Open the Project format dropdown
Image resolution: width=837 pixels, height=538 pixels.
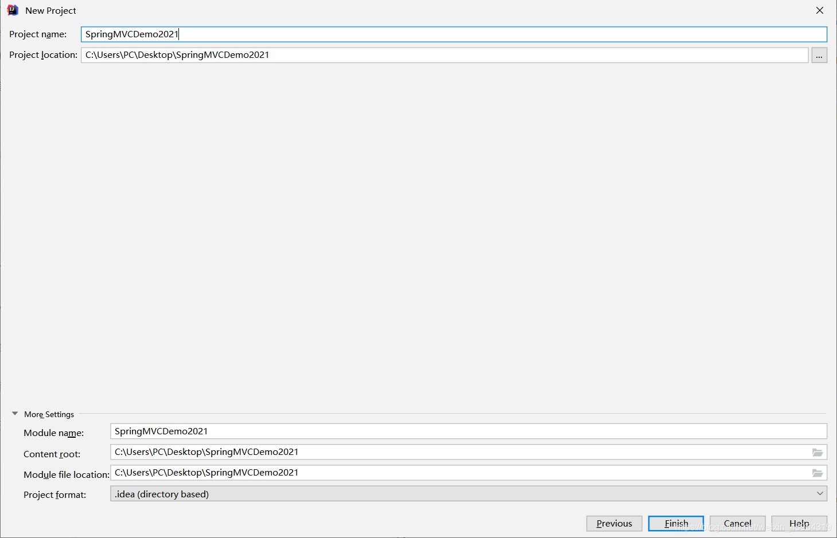pyautogui.click(x=469, y=494)
